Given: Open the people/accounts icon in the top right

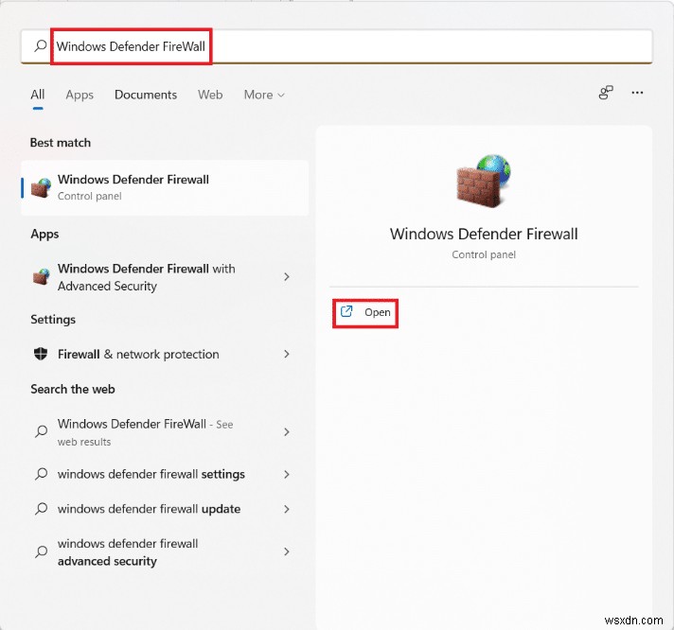Looking at the screenshot, I should (x=606, y=93).
